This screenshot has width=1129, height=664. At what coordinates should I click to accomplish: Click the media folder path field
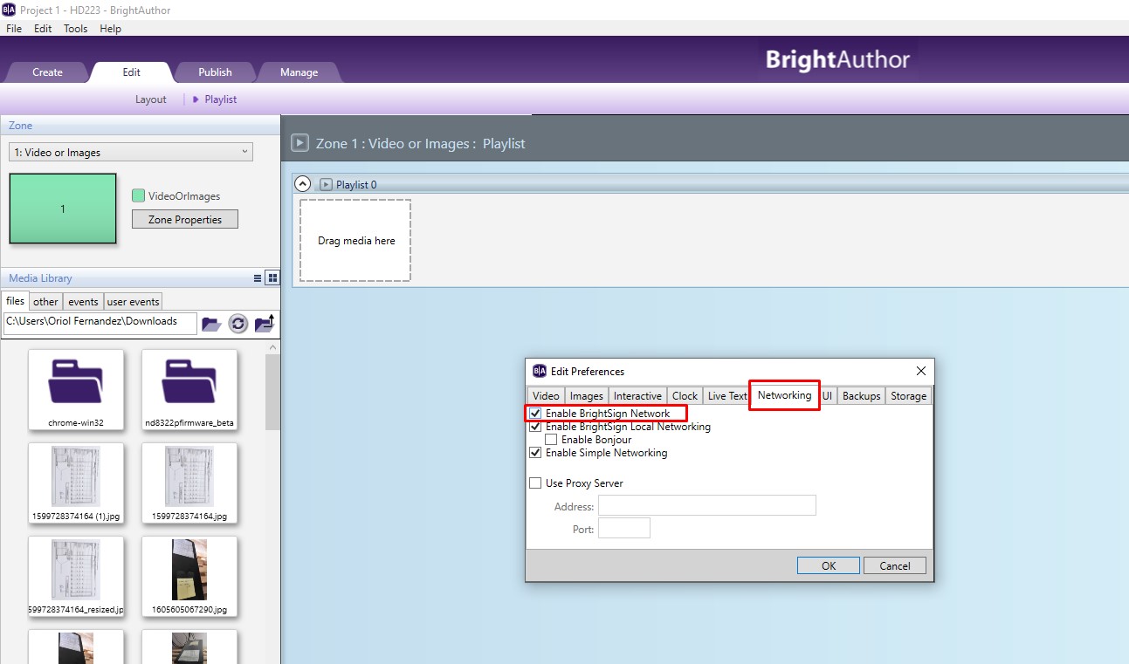100,322
